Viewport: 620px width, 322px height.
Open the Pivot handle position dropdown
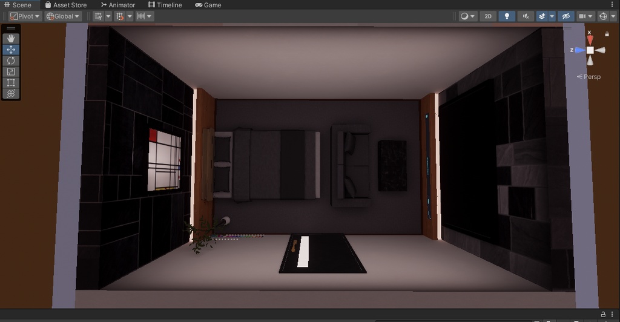coord(25,16)
